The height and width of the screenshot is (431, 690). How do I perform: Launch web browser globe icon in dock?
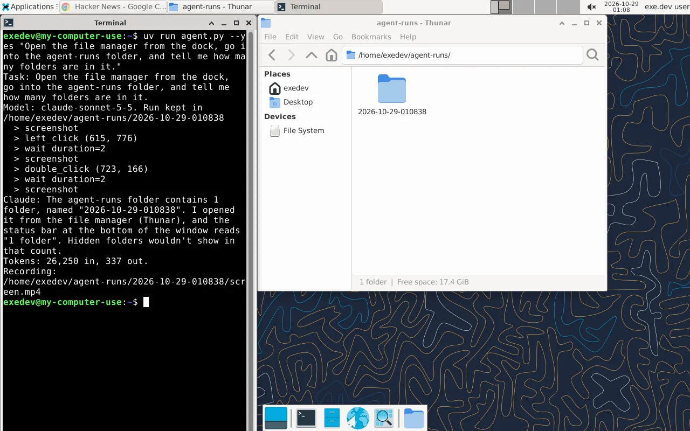coord(358,418)
